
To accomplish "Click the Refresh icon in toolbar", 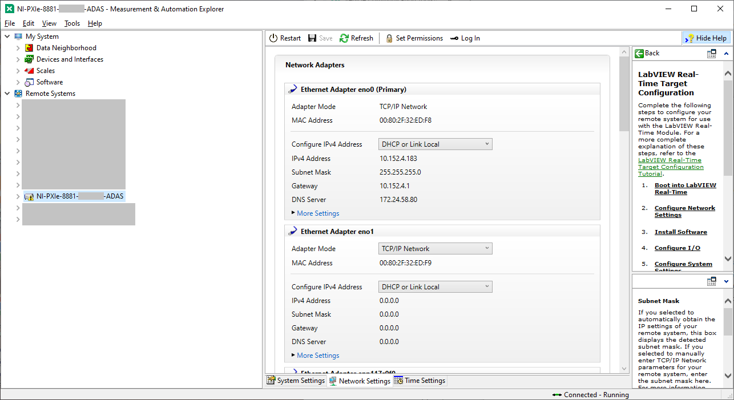I will (344, 38).
